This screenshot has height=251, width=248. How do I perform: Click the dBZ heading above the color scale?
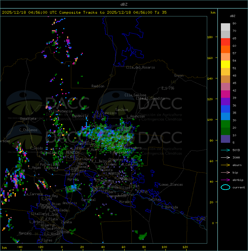tap(232, 16)
